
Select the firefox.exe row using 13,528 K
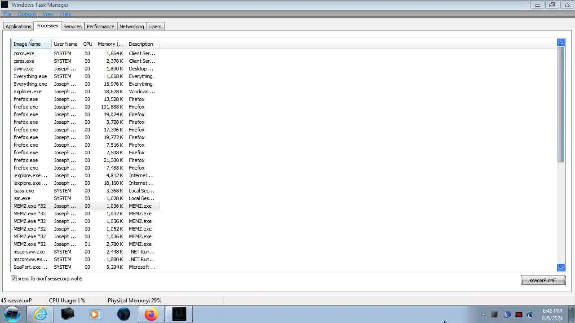[x=85, y=99]
